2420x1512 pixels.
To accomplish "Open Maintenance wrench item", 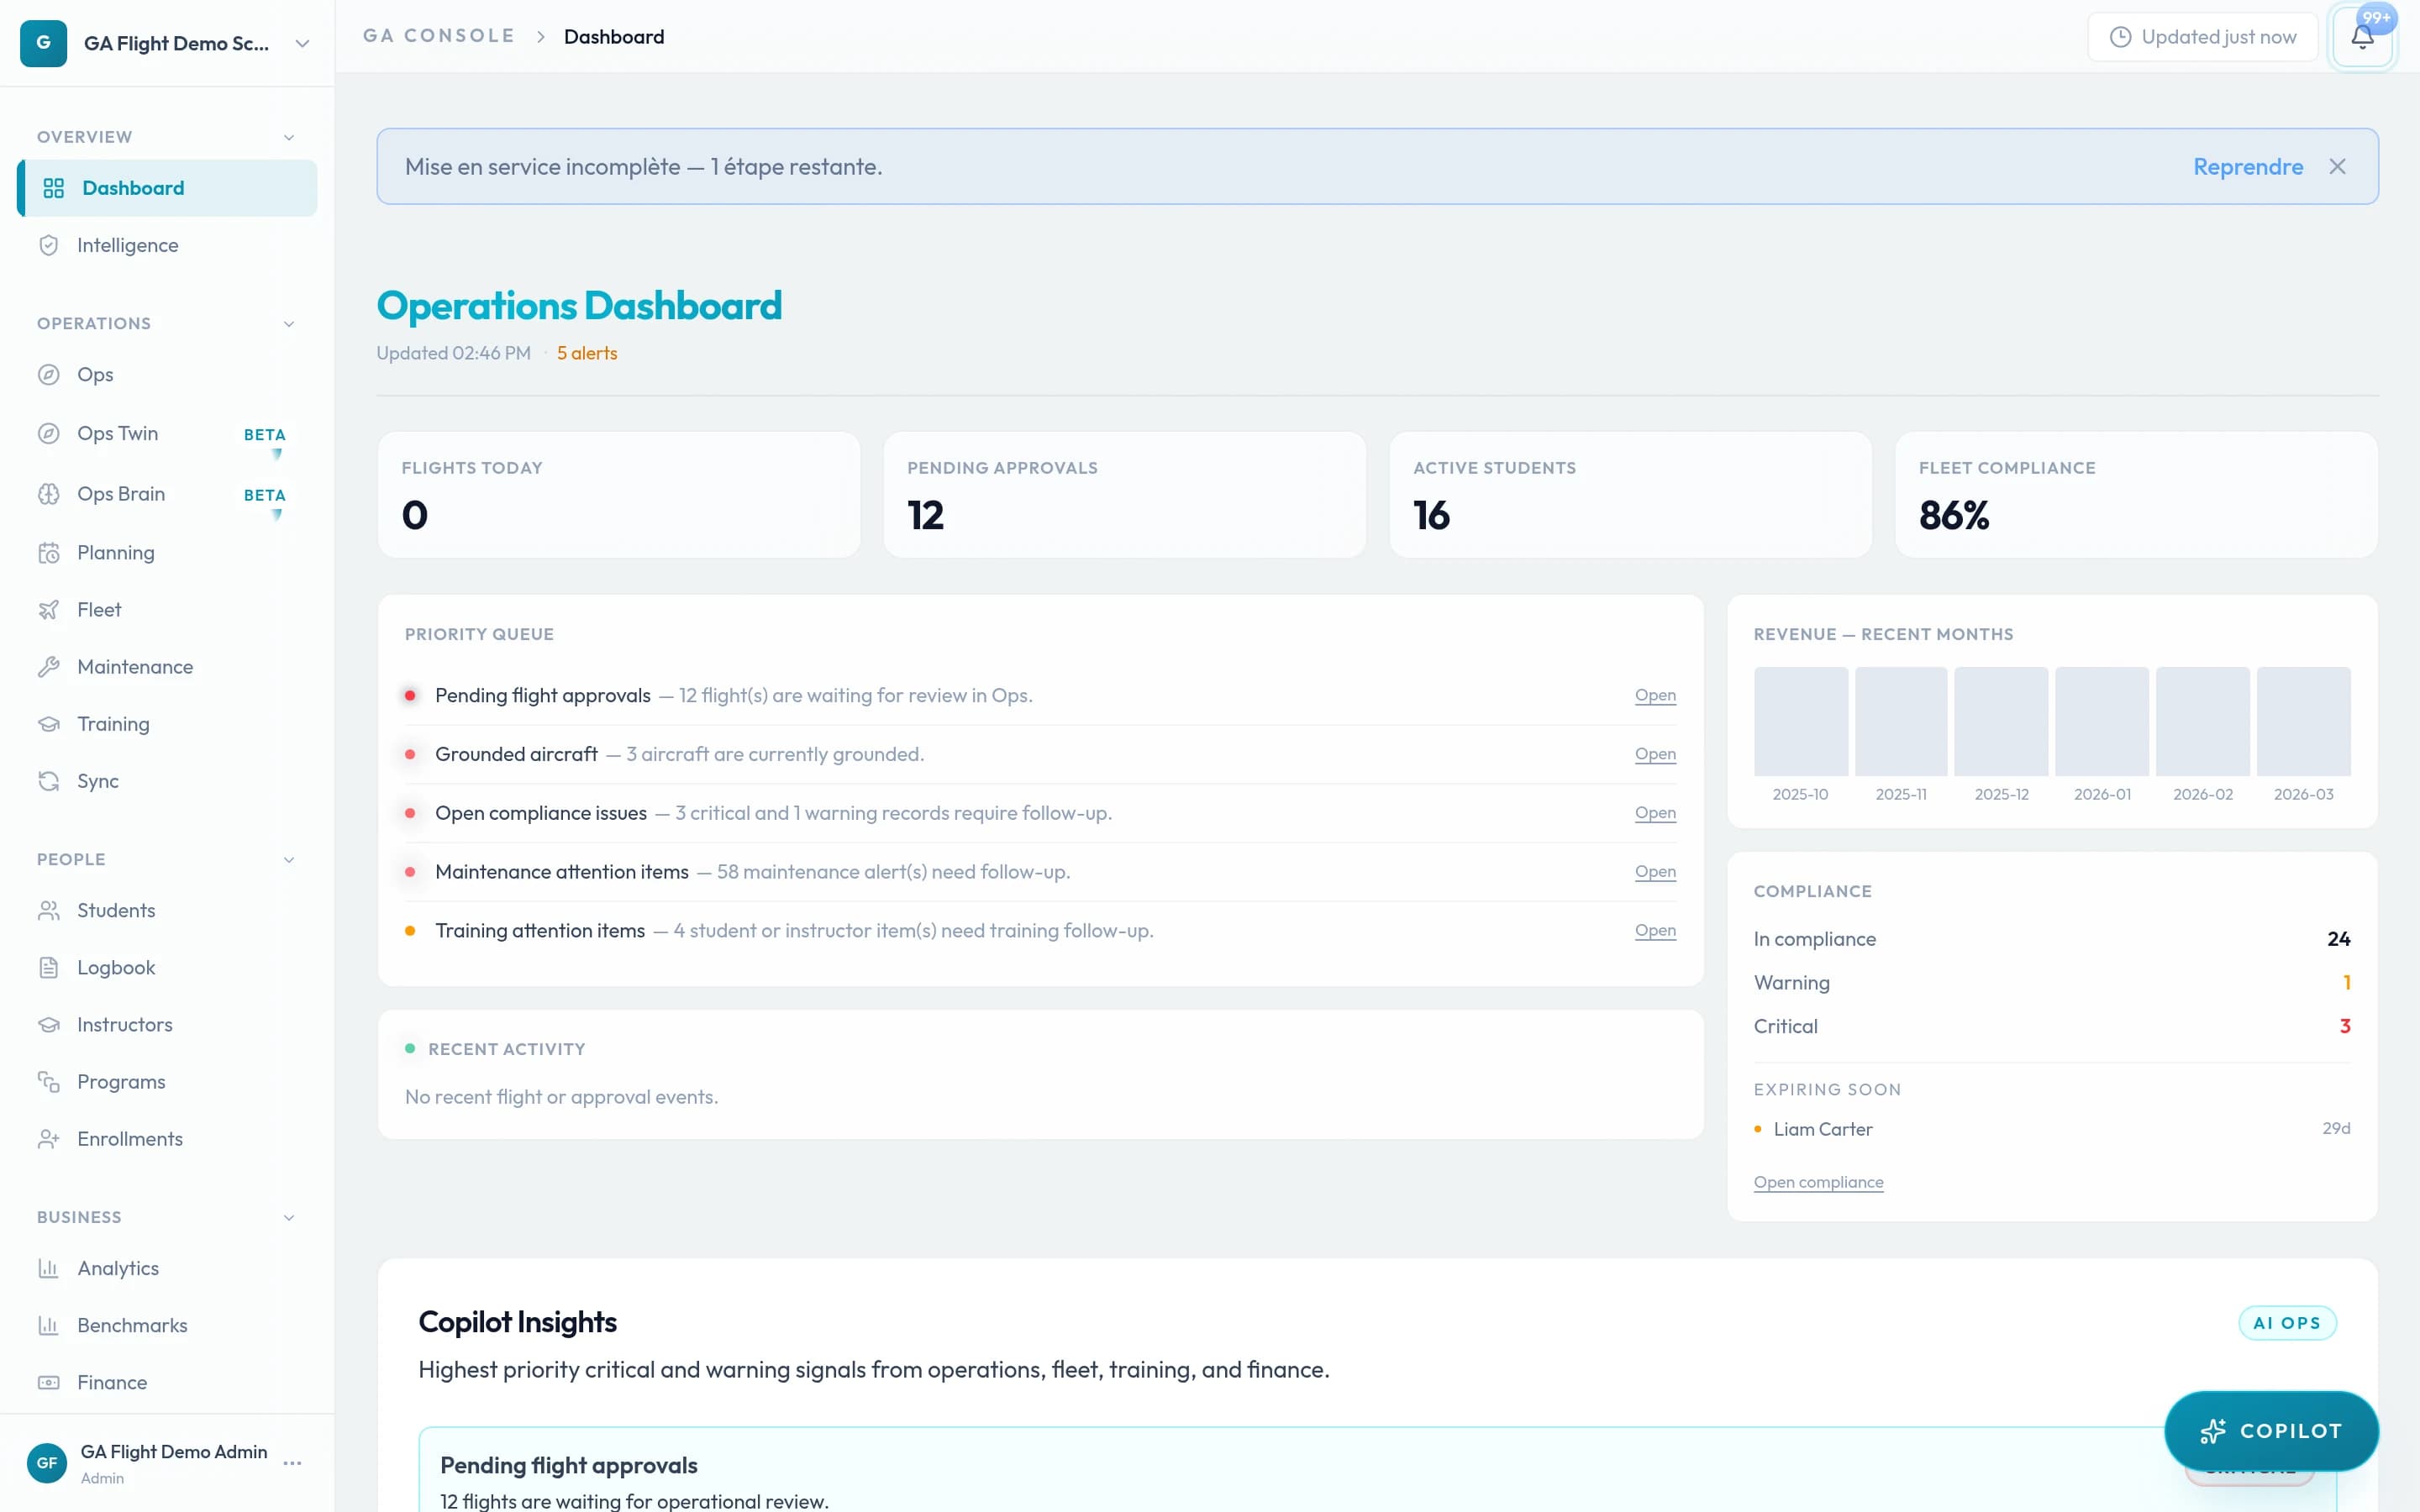I will 135,667.
